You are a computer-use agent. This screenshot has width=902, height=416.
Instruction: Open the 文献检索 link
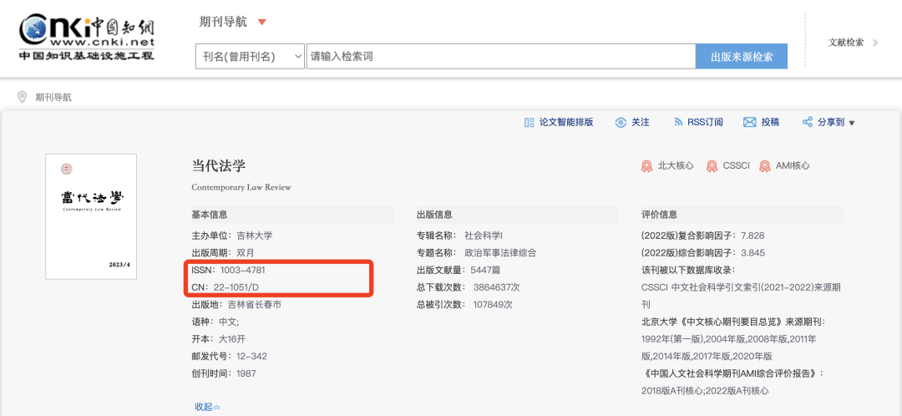(x=845, y=42)
